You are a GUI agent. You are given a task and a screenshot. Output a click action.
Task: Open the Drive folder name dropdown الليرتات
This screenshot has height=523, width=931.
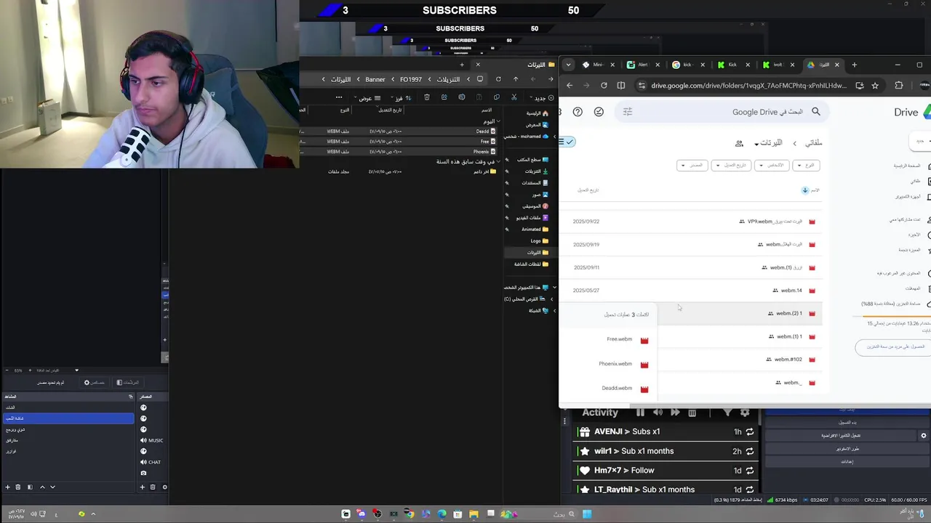tap(768, 143)
